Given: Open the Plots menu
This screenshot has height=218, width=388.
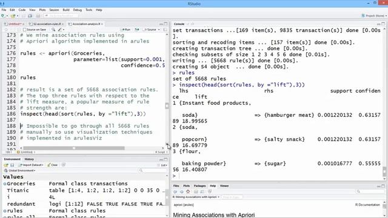Looking at the screenshot, I should coord(42,10).
